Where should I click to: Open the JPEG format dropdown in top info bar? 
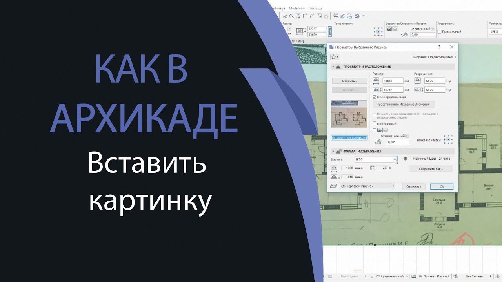[x=496, y=32]
